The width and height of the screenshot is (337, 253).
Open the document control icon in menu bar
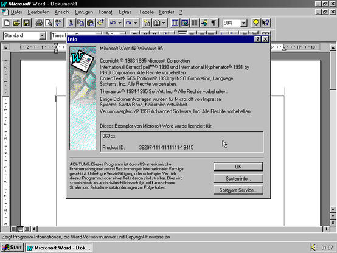pyautogui.click(x=5, y=12)
